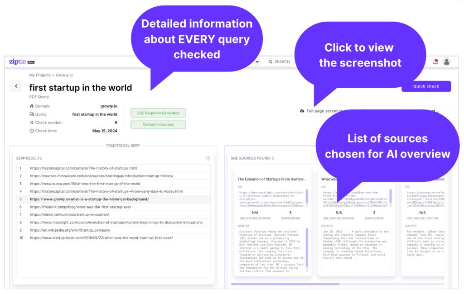
Task: Open the SERP Results help question mark
Action: [208, 158]
